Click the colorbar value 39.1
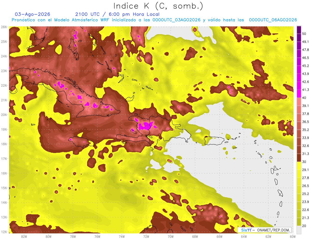311x240 pixels. tap(306, 106)
